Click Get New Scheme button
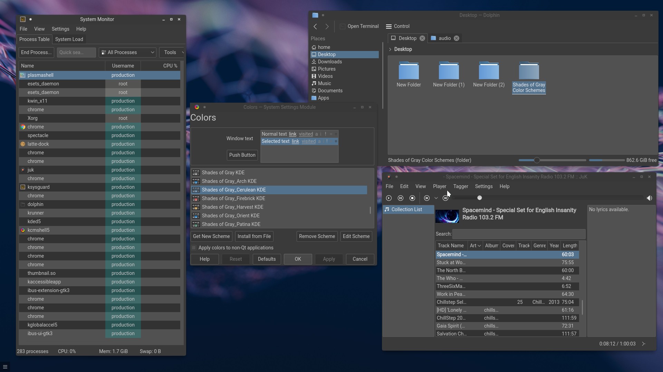 pos(211,236)
